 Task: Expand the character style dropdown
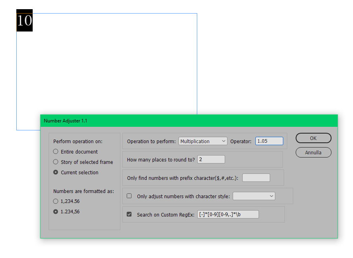click(254, 196)
